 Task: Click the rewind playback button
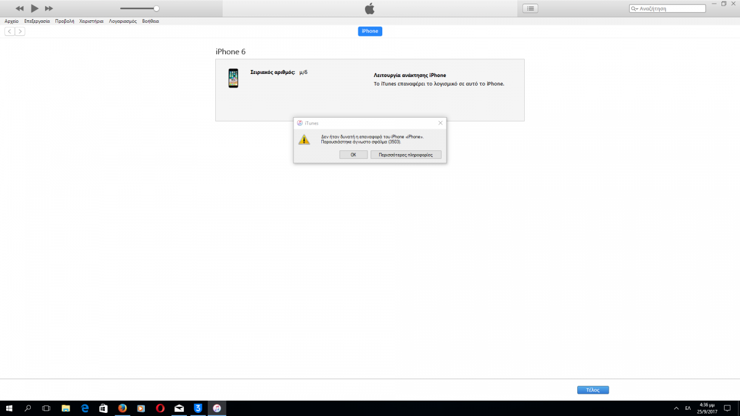(x=20, y=9)
